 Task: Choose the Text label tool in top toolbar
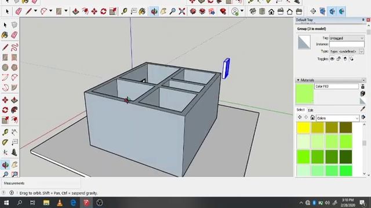(134, 12)
